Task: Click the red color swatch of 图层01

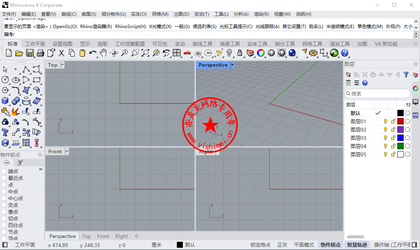Action: 401,121
